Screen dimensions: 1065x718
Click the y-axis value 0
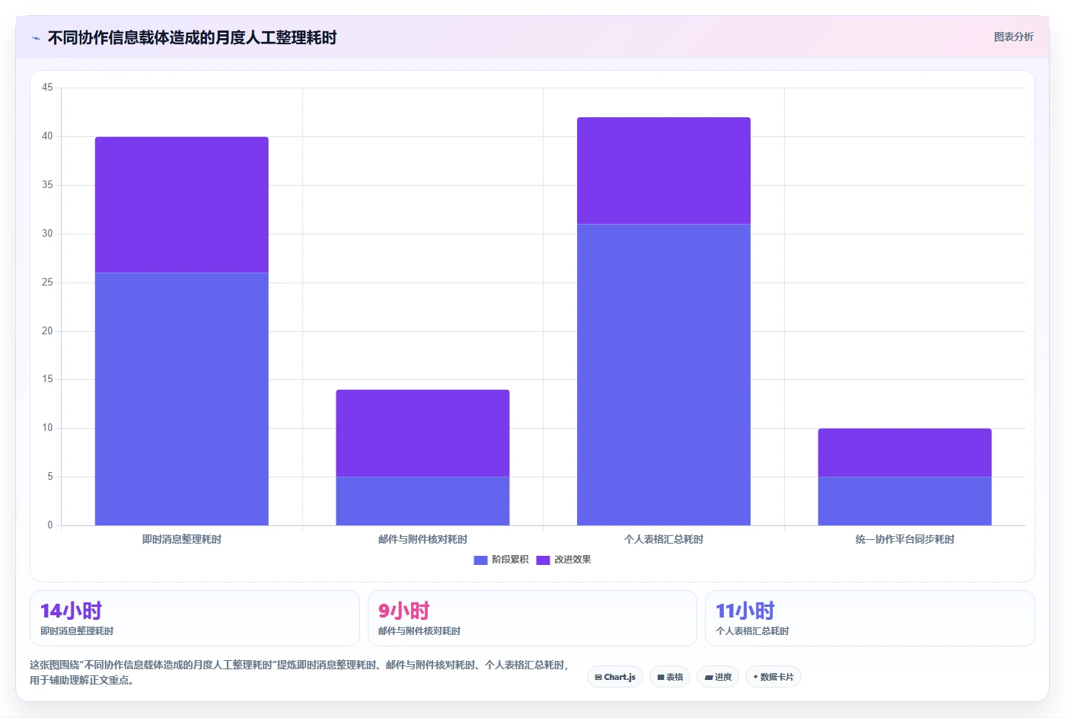pyautogui.click(x=50, y=525)
